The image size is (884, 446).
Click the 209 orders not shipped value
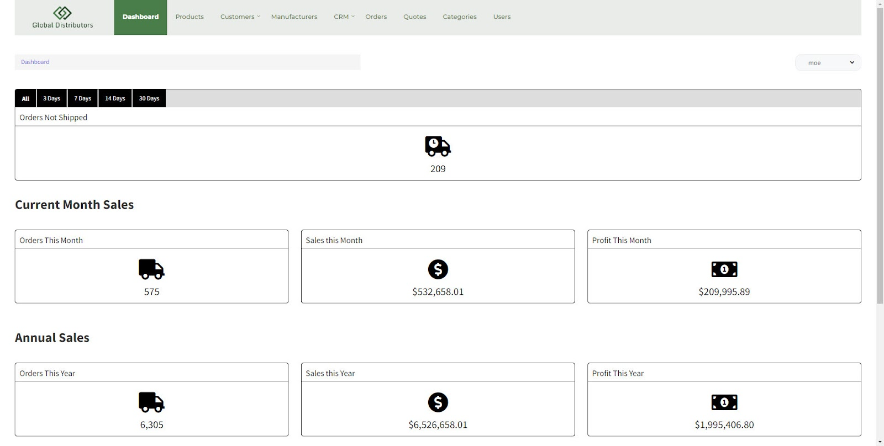438,169
